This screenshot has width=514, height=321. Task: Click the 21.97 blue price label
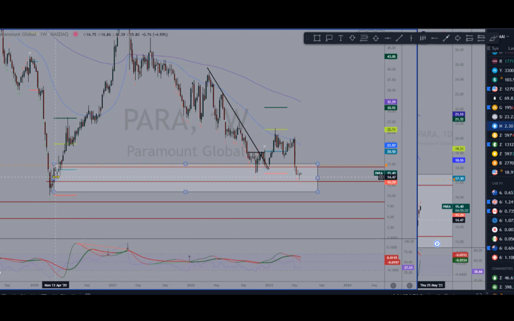pos(391,146)
